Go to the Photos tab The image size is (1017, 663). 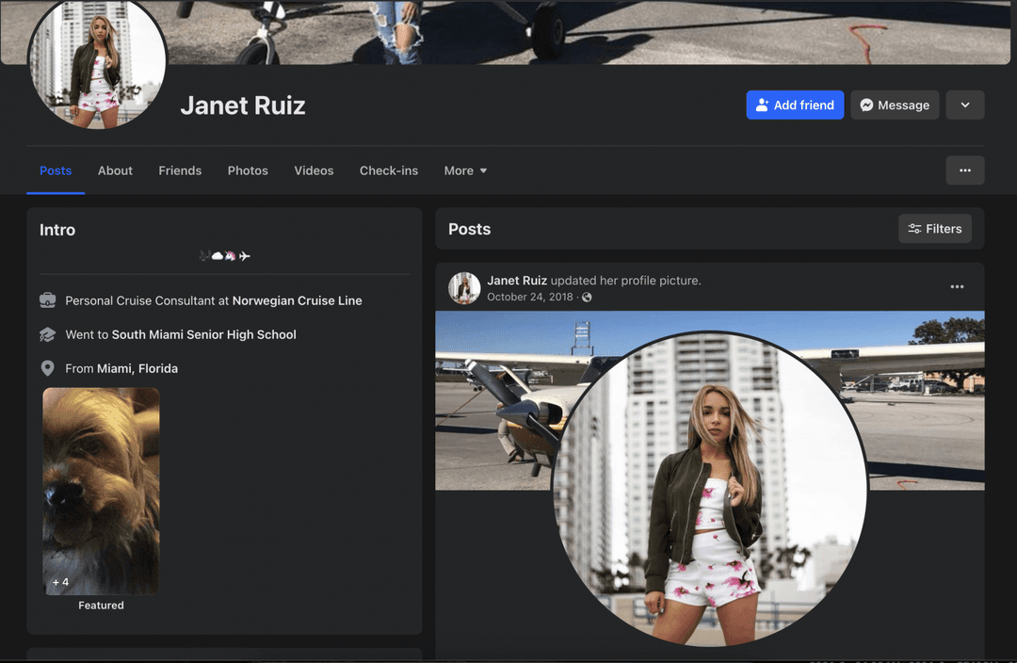248,170
